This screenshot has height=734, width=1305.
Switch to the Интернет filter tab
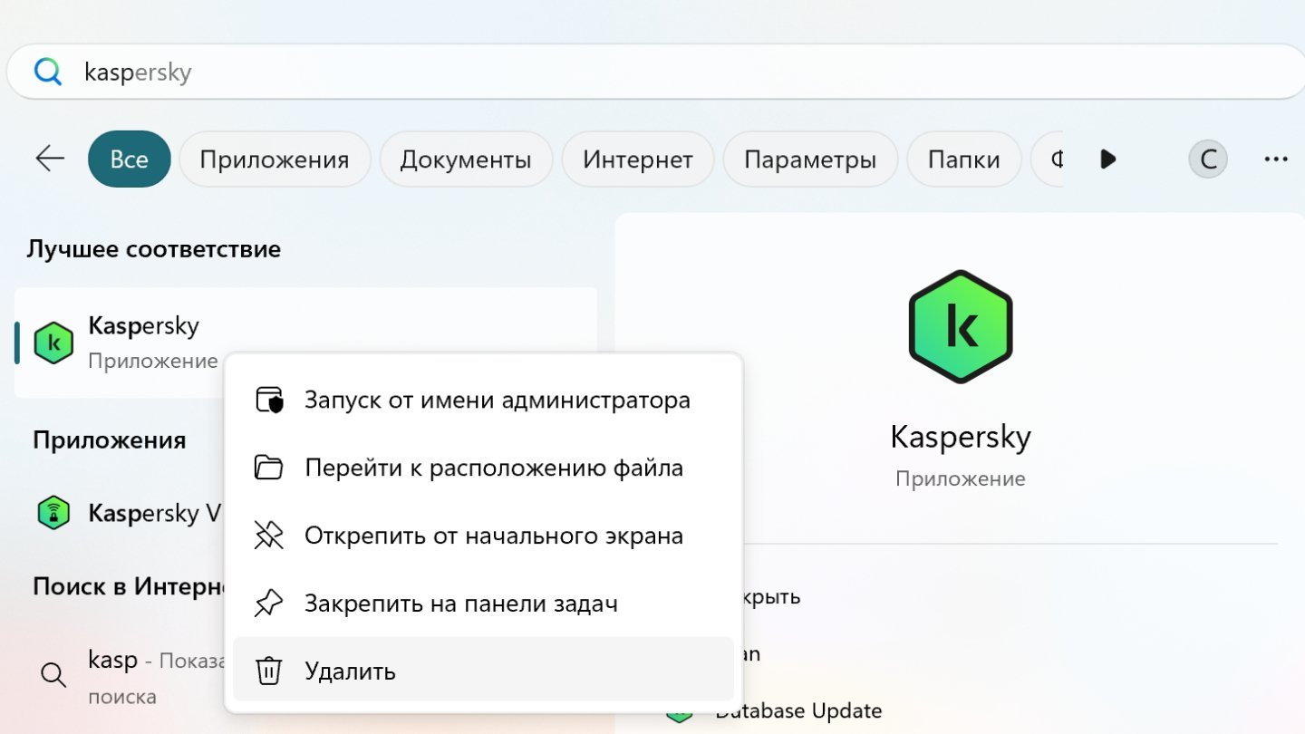pos(638,159)
